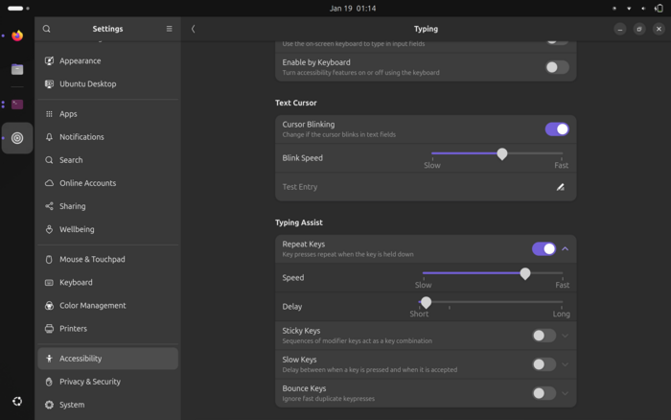Collapse the Repeat Keys options chevron
Viewport: 671px width, 420px height.
point(566,248)
